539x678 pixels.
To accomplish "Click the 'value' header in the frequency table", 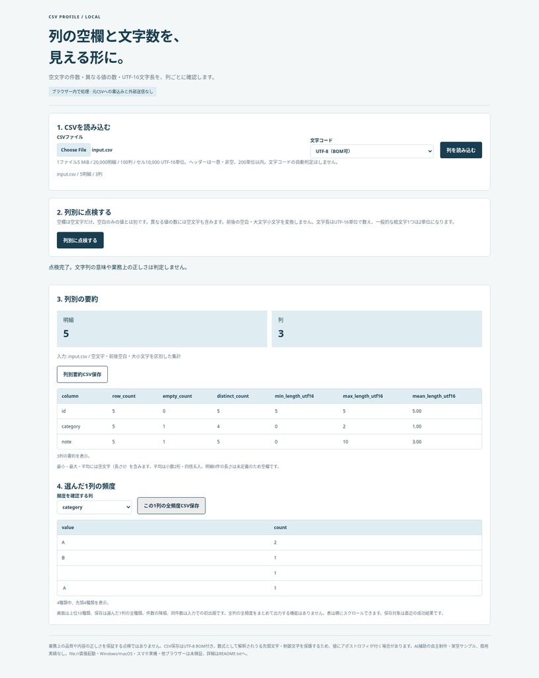I will tap(68, 528).
